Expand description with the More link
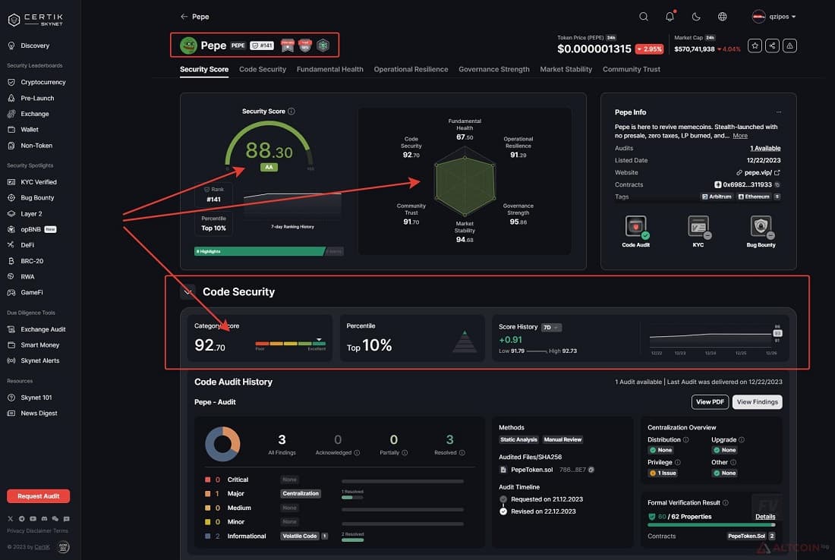This screenshot has width=835, height=560. click(740, 136)
